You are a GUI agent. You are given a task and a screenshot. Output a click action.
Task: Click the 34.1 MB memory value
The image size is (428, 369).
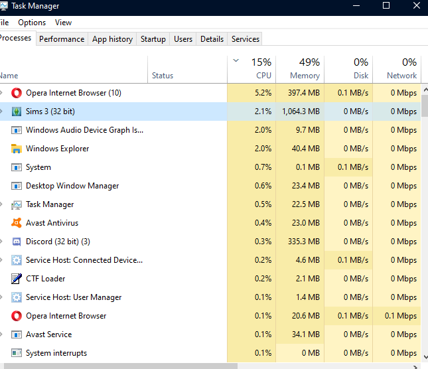[306, 334]
